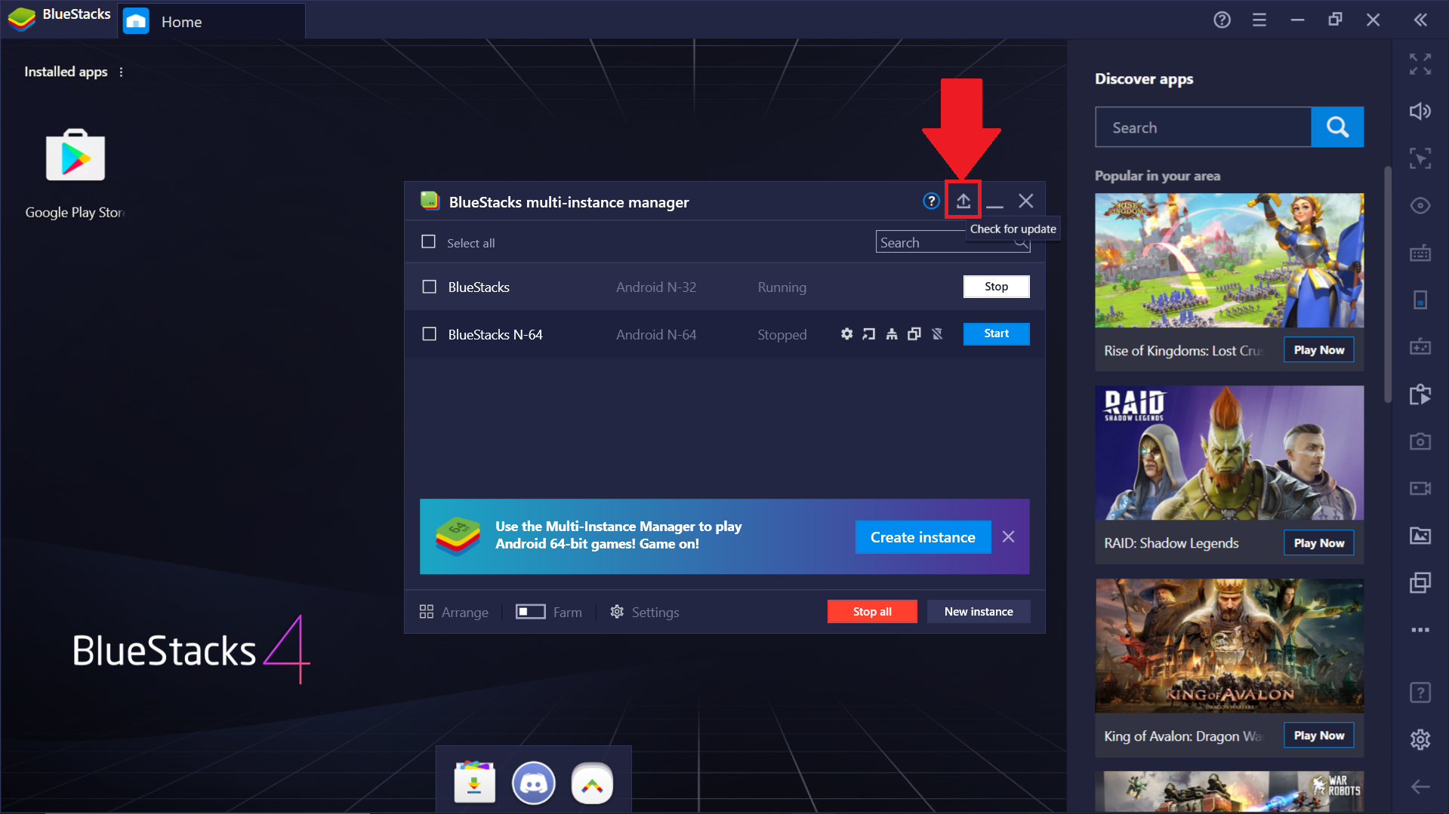Click the volume speaker sidebar icon

point(1420,112)
